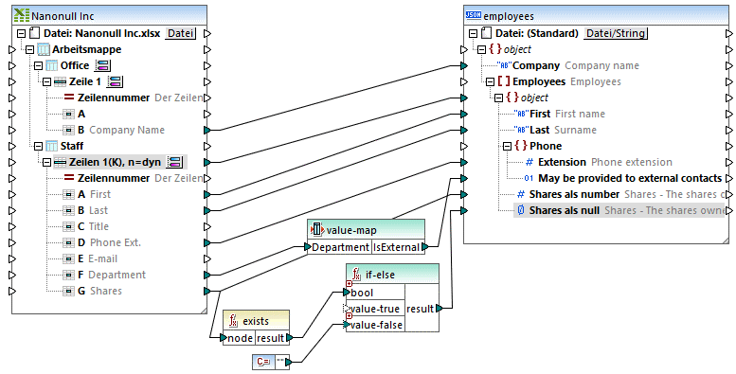Open the Zeile 1 row settings icon
The height and width of the screenshot is (374, 736).
[115, 81]
